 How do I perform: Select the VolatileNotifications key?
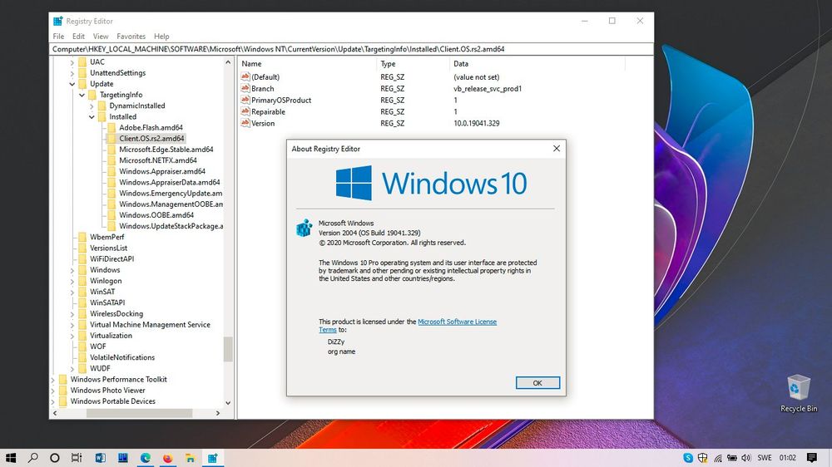(122, 357)
